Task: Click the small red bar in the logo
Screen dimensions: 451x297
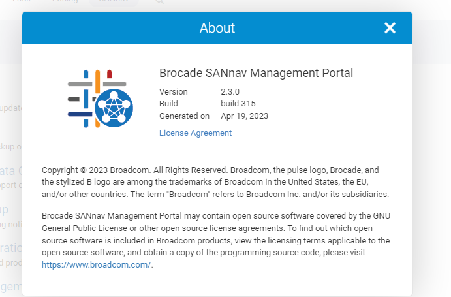Action: (x=110, y=74)
